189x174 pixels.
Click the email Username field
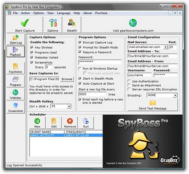point(139,75)
